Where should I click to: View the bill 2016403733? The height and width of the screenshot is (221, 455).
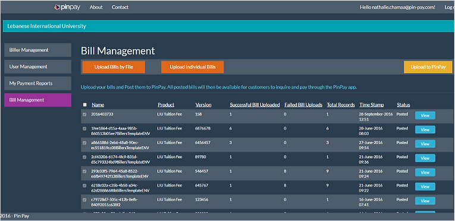tap(425, 115)
